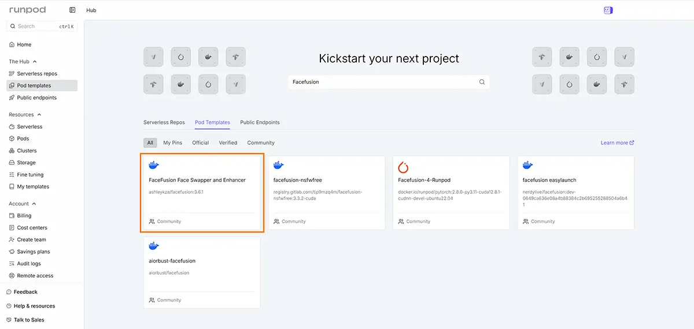Click the Runpod logo
The height and width of the screenshot is (329, 694).
pos(27,10)
